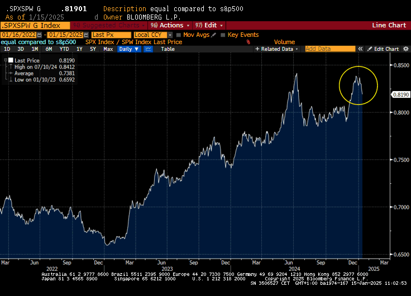
Task: Click the 0.8500 y-axis label
Action: point(402,65)
